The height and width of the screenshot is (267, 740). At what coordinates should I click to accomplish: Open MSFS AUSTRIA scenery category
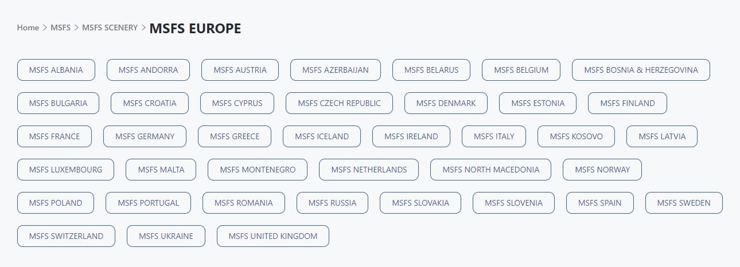(240, 70)
